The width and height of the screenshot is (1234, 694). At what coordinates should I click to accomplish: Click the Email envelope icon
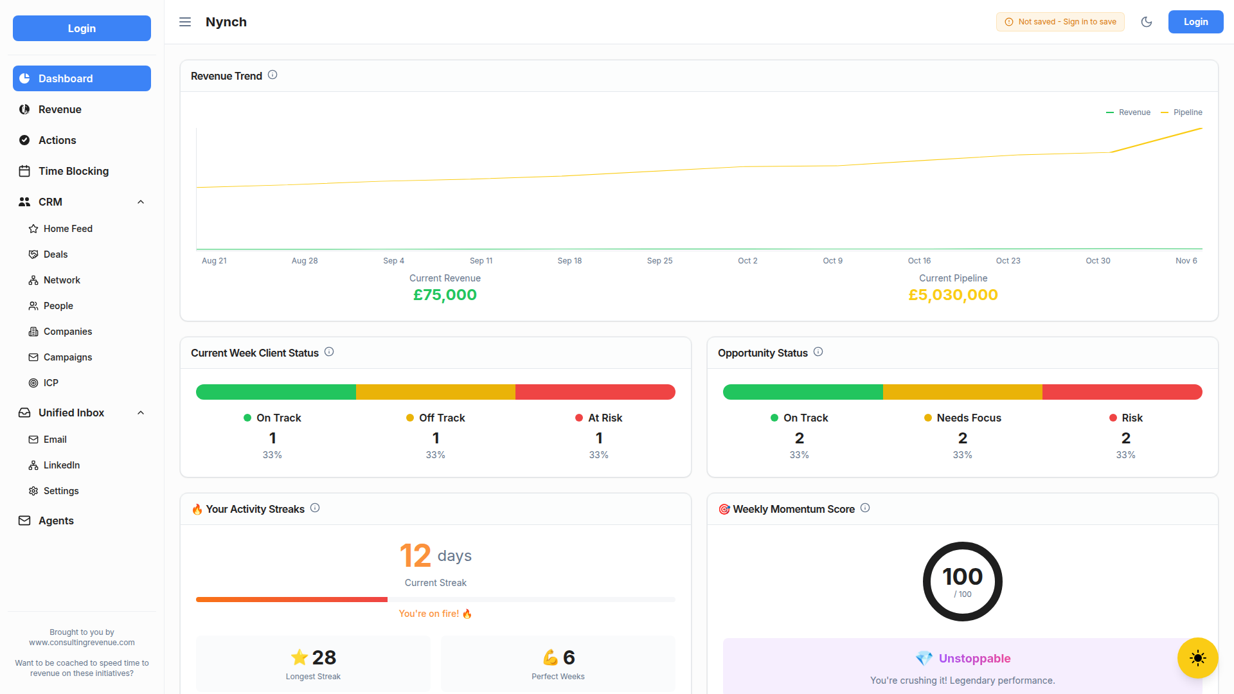tap(33, 440)
